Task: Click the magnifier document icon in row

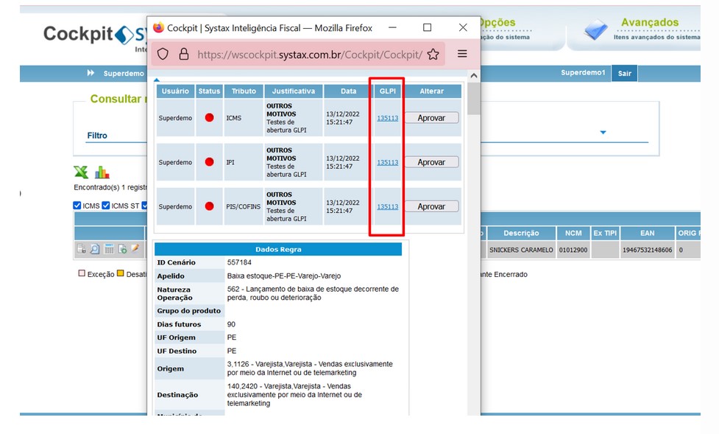Action: tap(94, 249)
